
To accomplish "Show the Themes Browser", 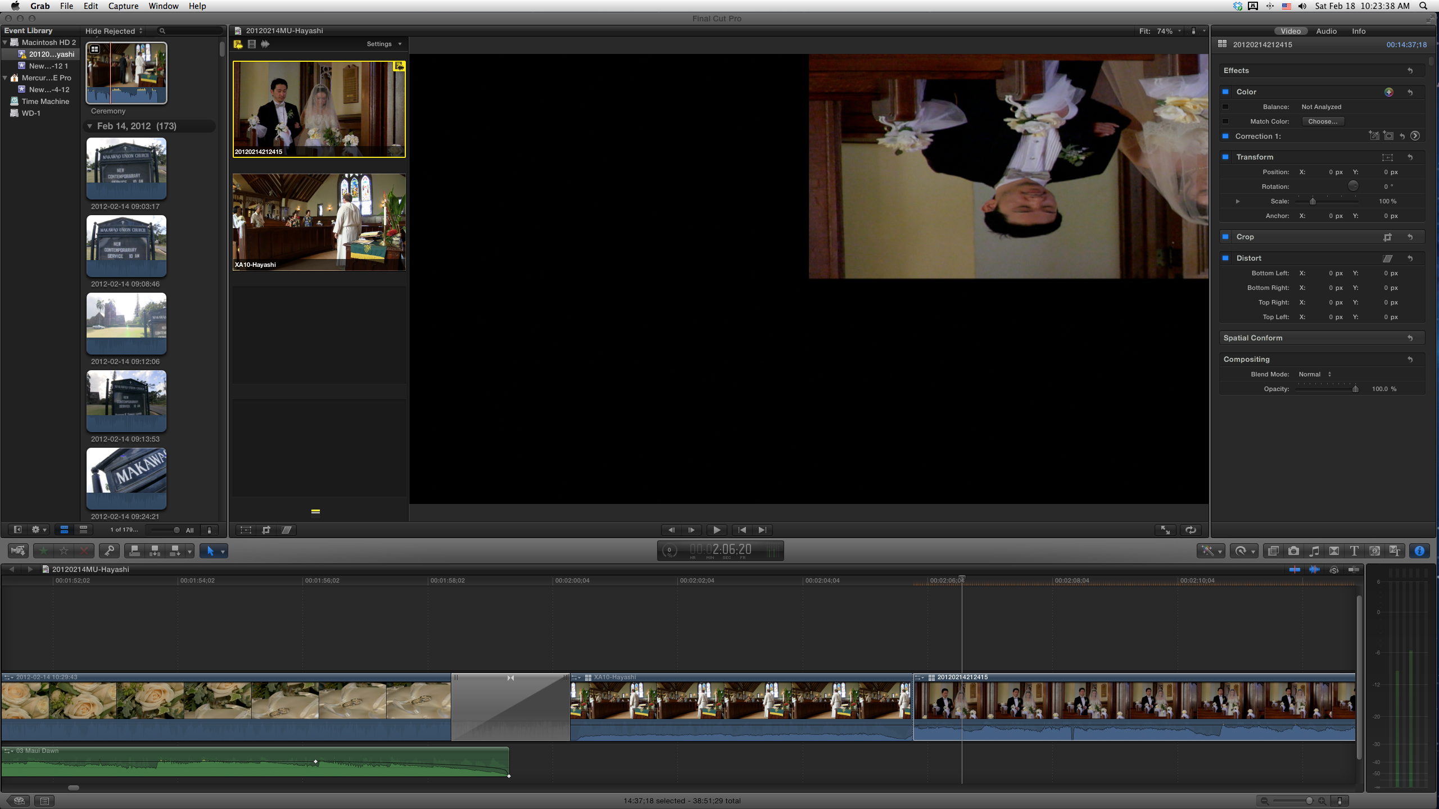I will (x=1395, y=551).
